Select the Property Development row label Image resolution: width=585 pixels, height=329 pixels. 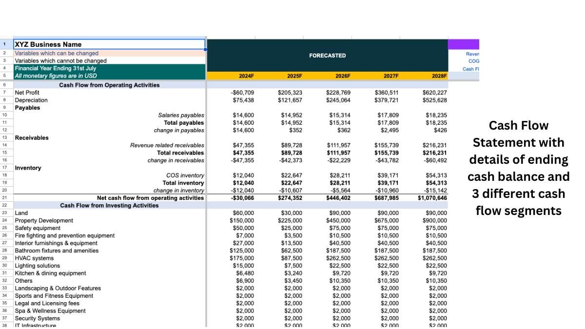point(44,221)
